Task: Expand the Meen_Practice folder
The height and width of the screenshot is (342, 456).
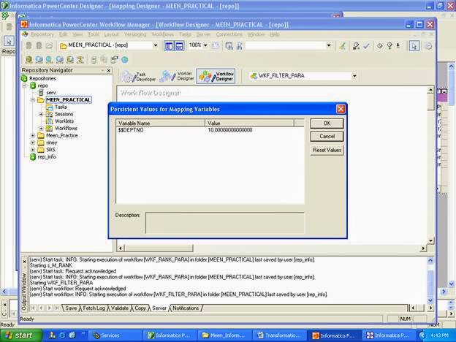Action: [33, 135]
